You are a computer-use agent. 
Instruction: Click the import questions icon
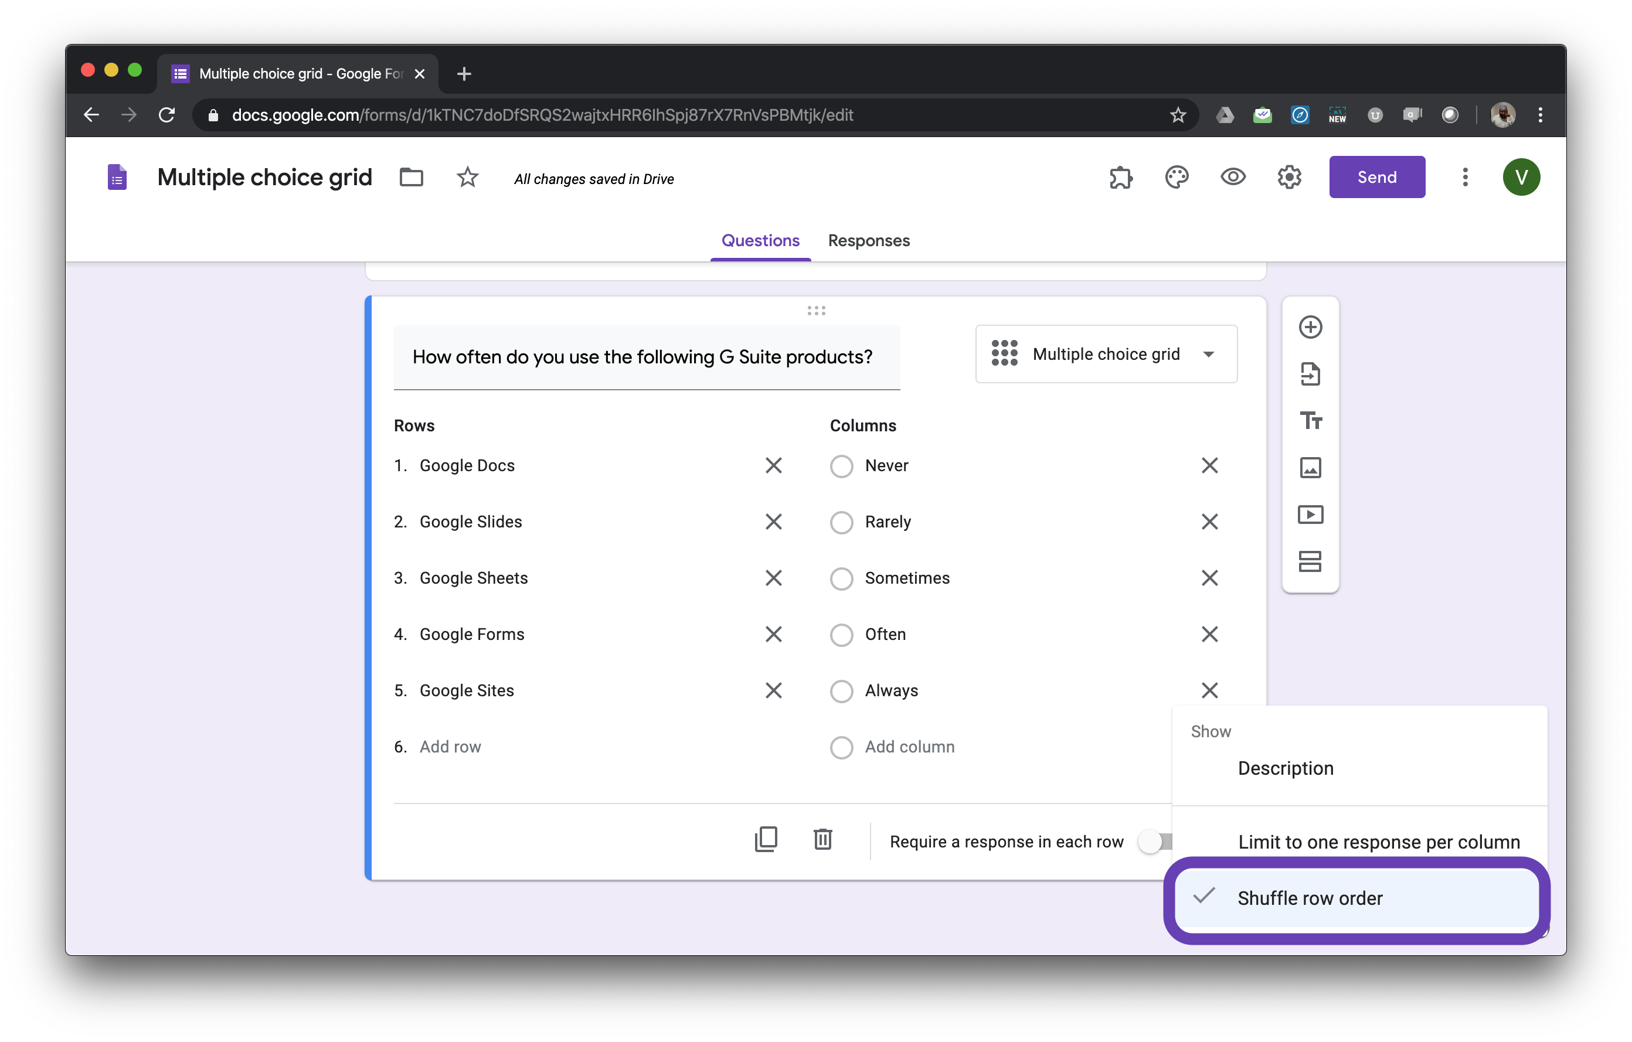point(1310,374)
